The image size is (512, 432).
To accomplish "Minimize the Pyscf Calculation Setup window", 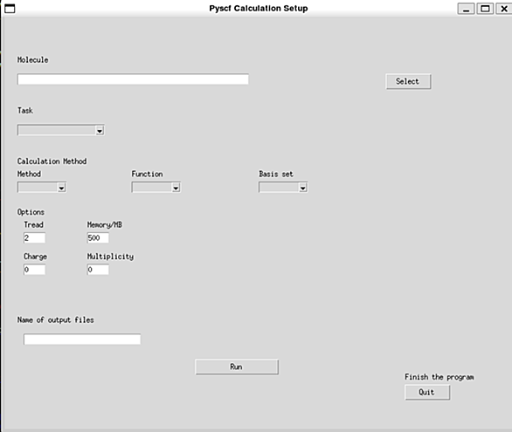I will [x=466, y=9].
